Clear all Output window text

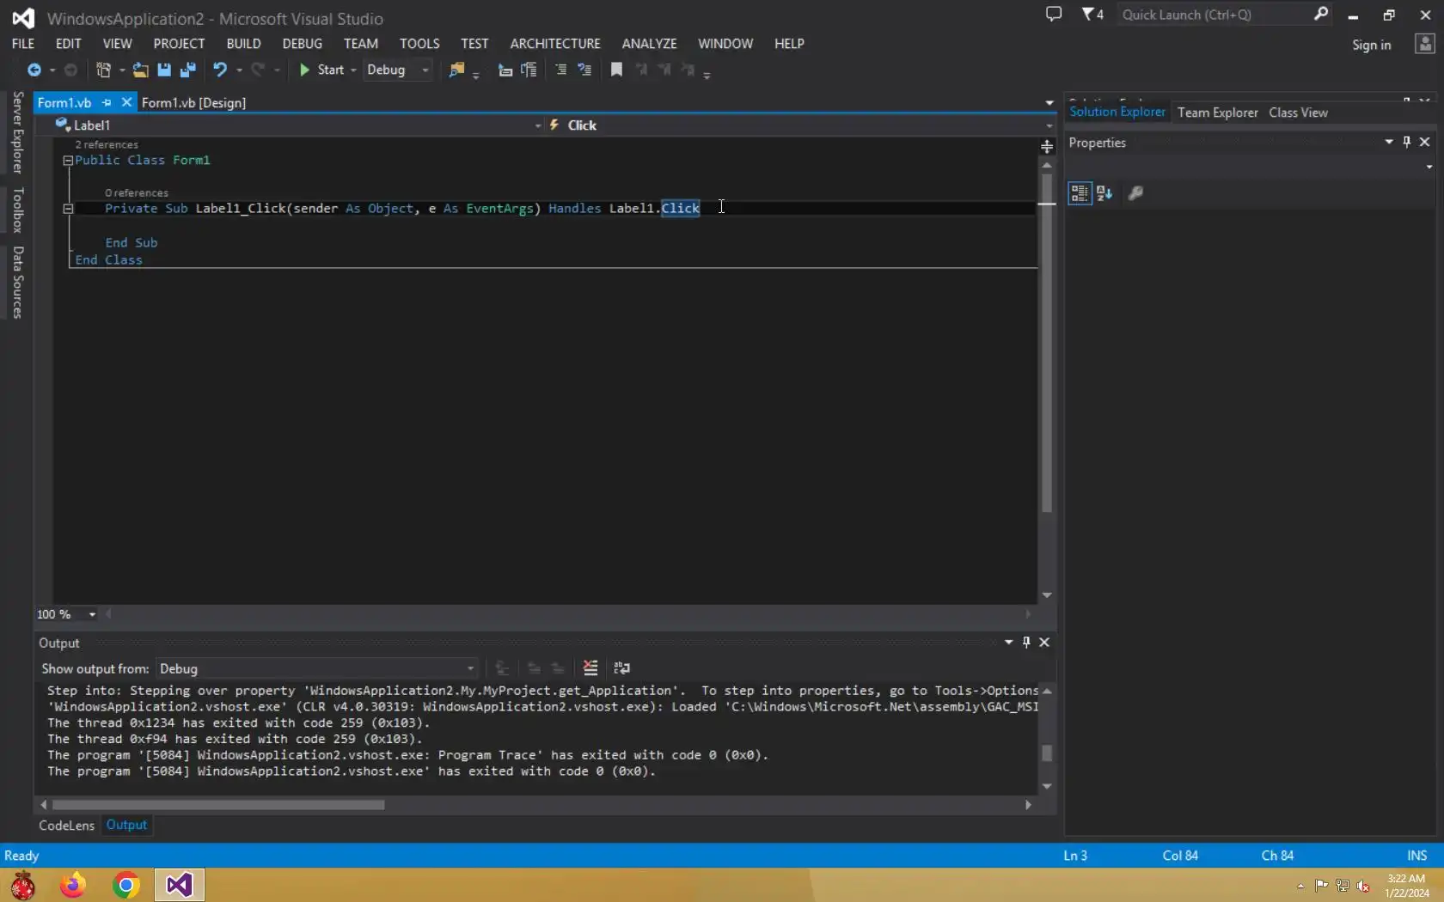[590, 668]
